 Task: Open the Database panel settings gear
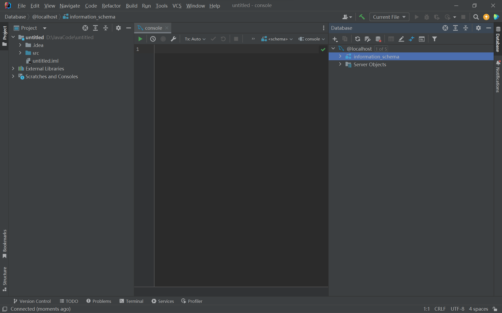(x=478, y=28)
